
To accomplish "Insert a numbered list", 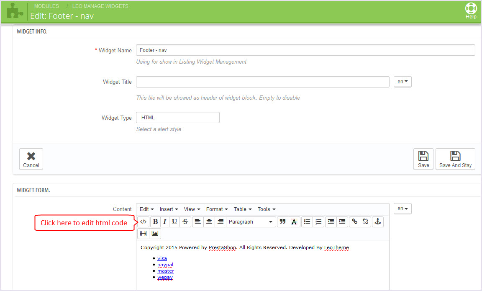I will click(x=318, y=222).
